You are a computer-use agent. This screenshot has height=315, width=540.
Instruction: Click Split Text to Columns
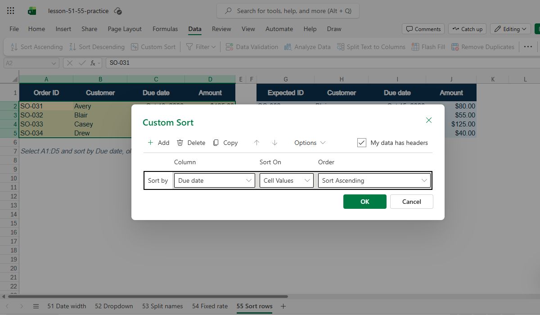(370, 47)
